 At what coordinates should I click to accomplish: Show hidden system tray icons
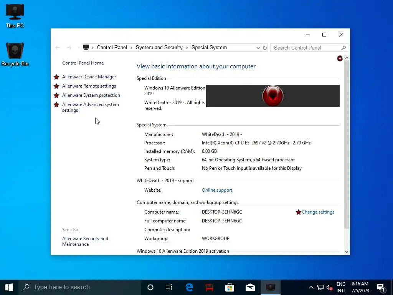point(311,287)
